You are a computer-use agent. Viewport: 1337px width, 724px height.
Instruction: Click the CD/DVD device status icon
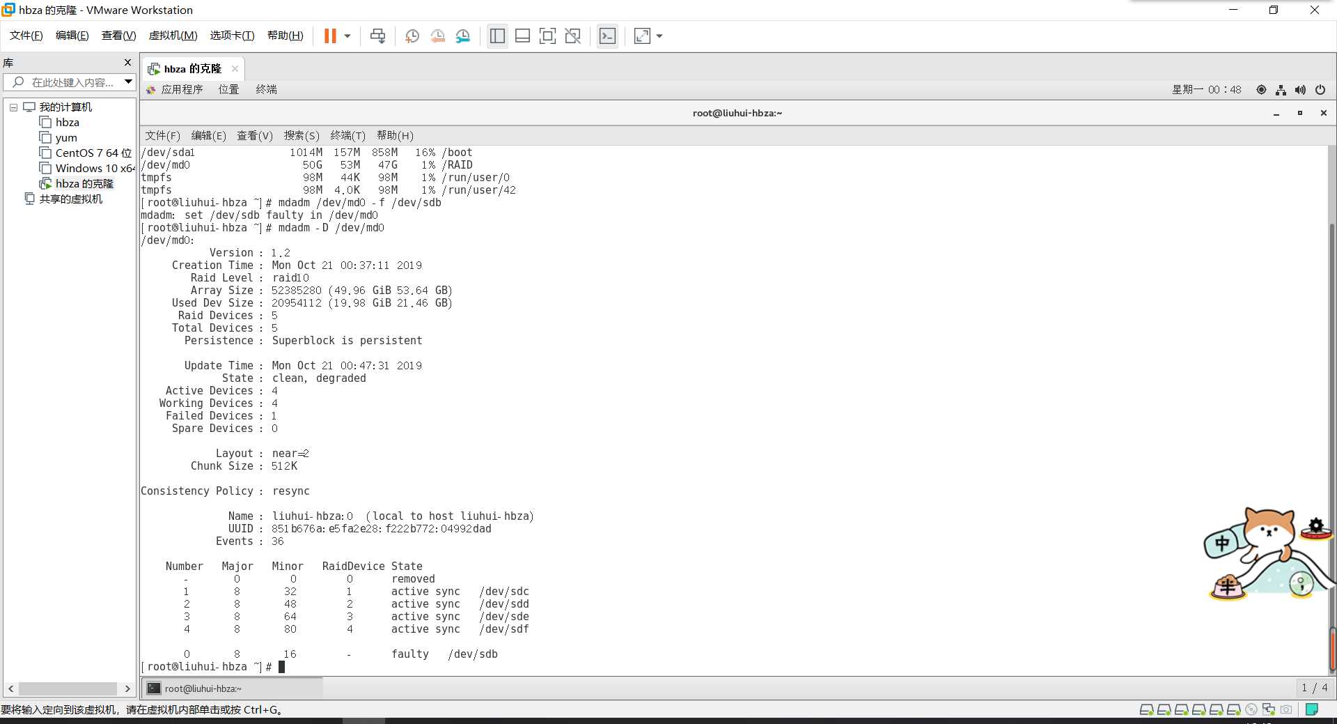1251,709
